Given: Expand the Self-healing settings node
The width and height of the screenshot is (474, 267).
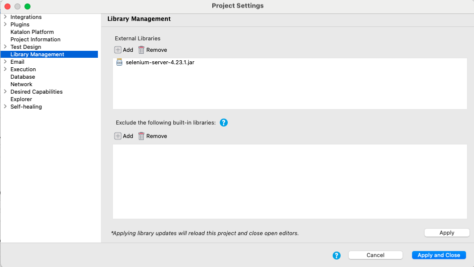Looking at the screenshot, I should pos(5,107).
